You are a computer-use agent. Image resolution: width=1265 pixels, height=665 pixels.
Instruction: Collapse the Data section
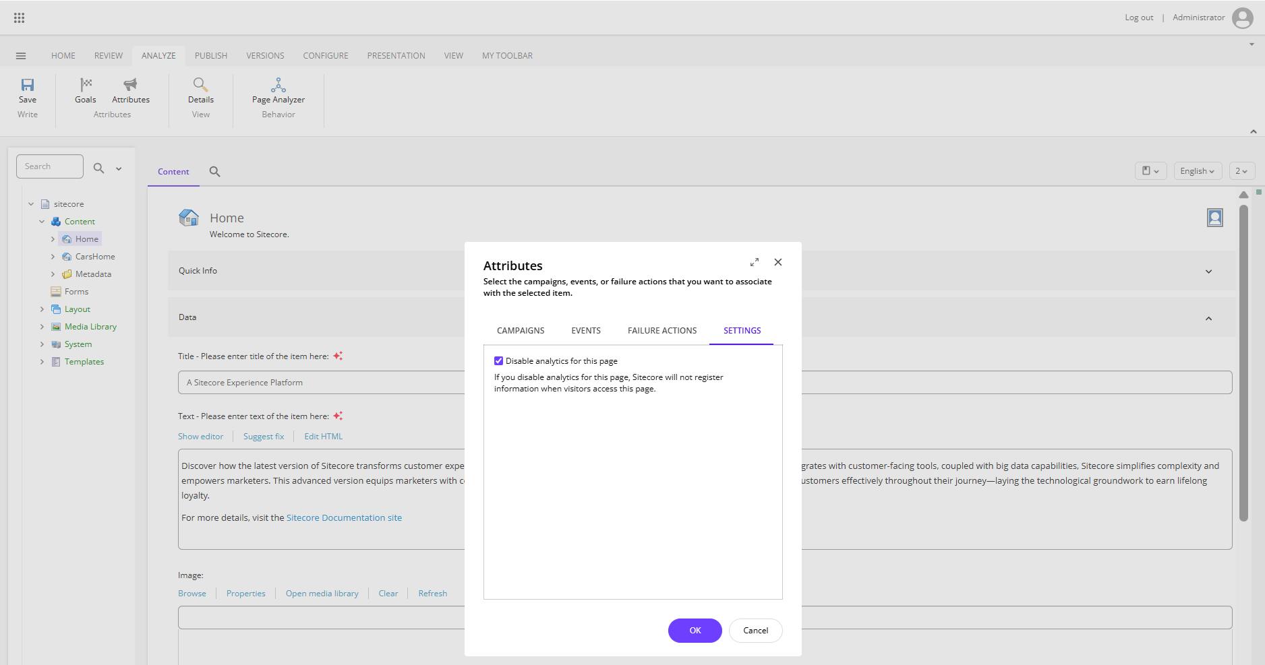[1208, 318]
